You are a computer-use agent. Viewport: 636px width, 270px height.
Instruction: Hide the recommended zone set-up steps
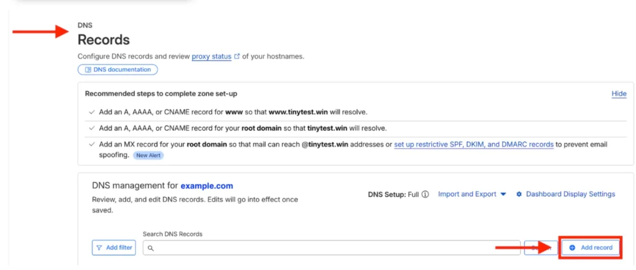[x=619, y=94]
